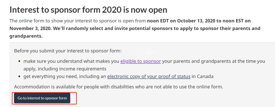Click the 'Go to interest to sponsor form' button
The width and height of the screenshot is (275, 107).
[42, 98]
